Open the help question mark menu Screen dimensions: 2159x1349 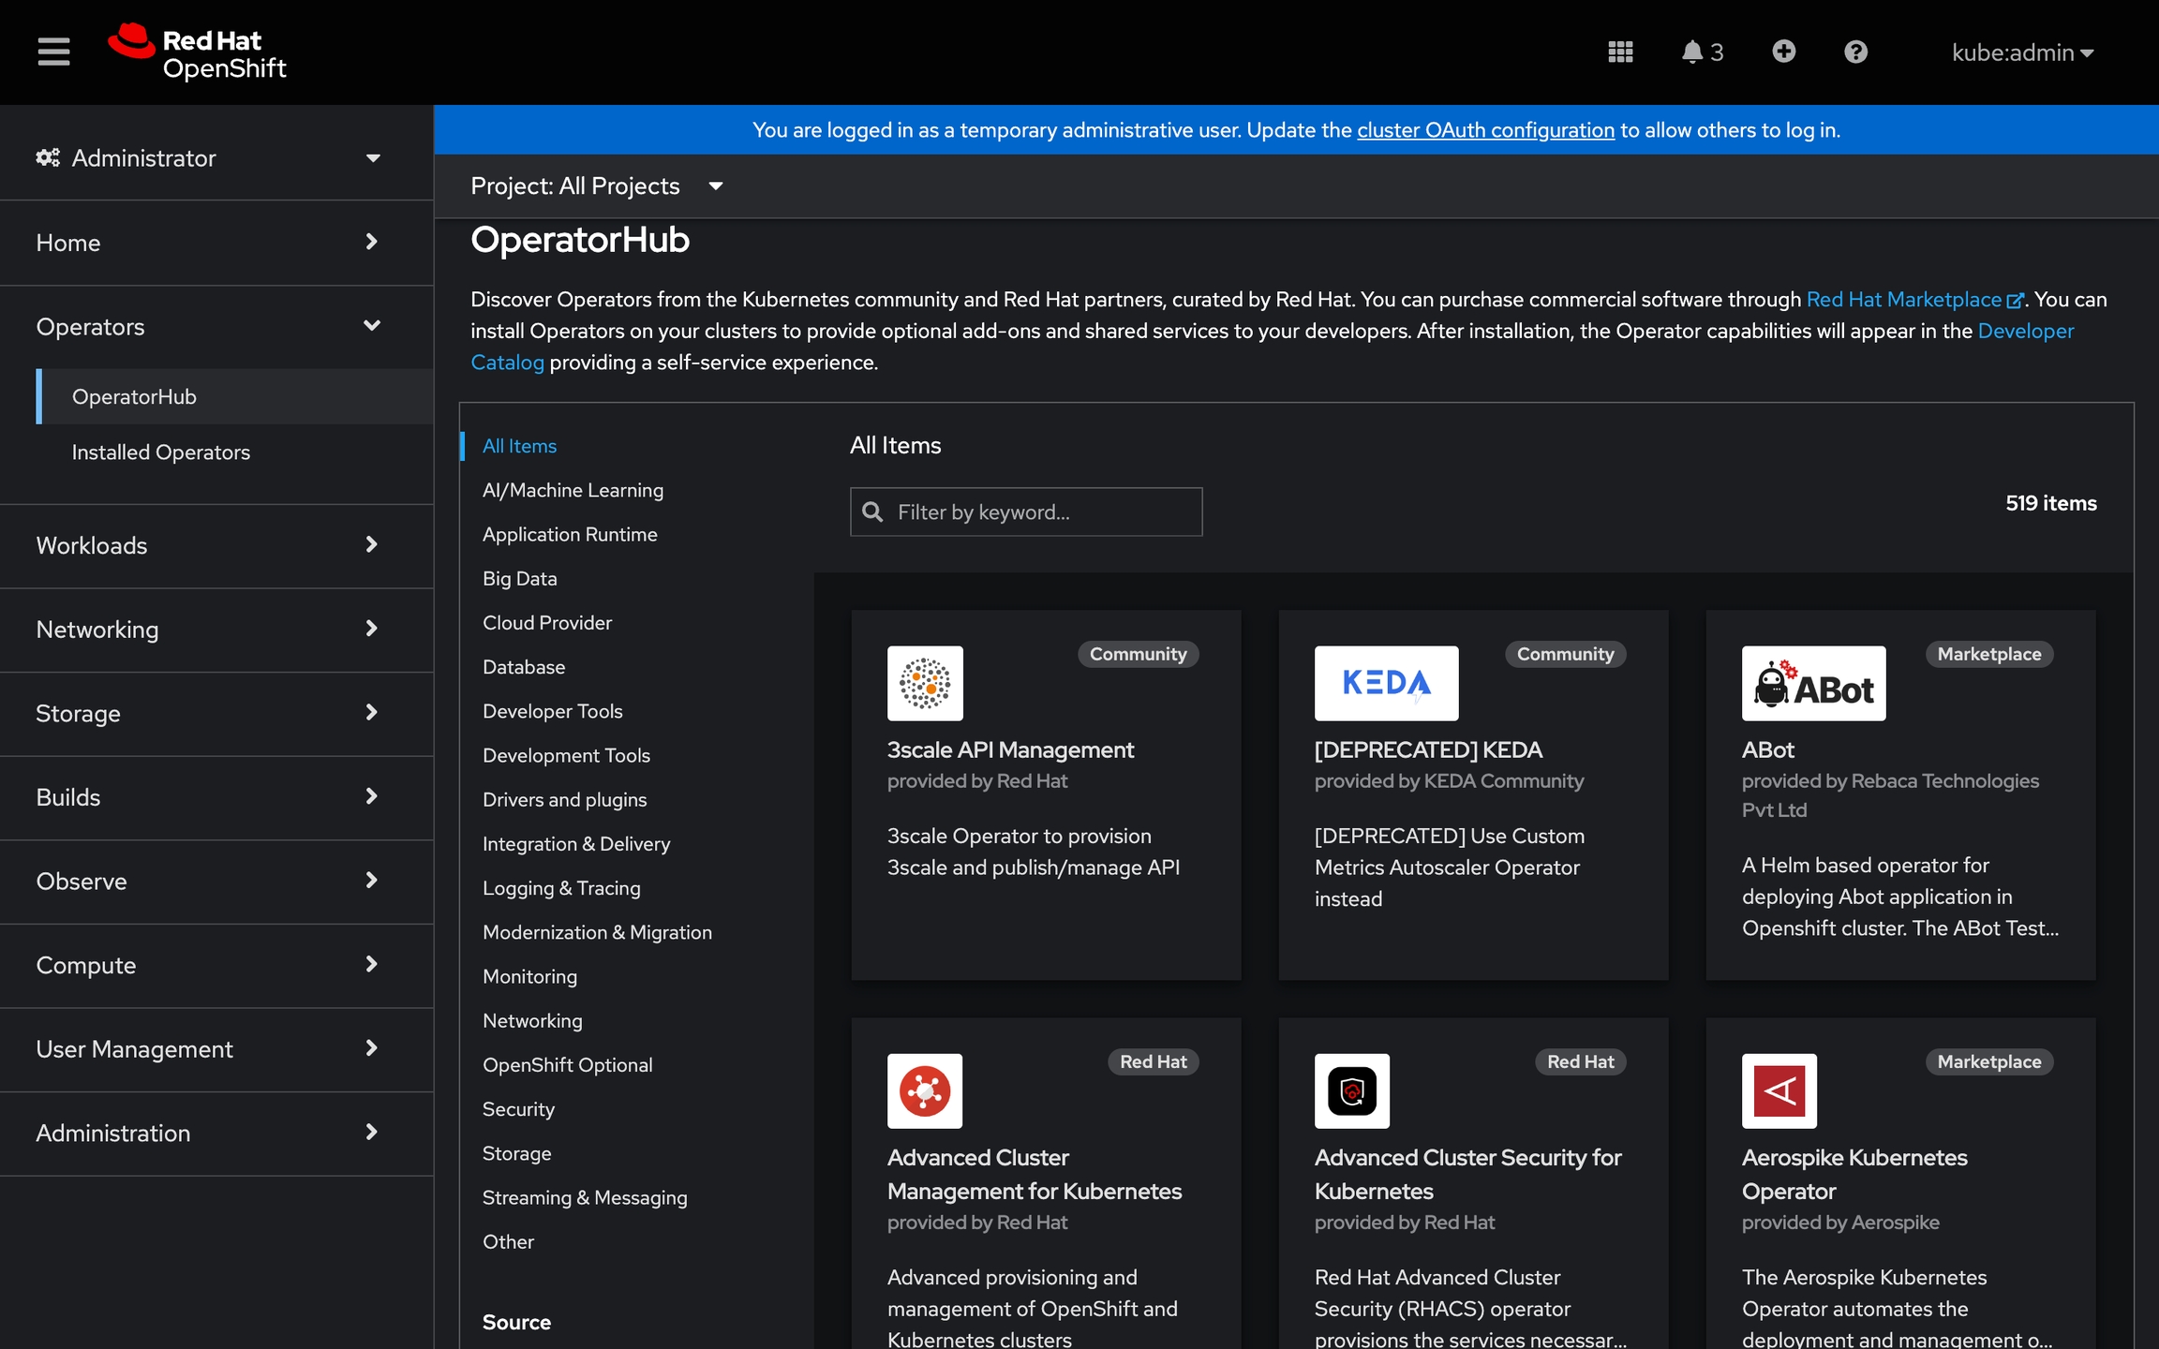tap(1855, 52)
